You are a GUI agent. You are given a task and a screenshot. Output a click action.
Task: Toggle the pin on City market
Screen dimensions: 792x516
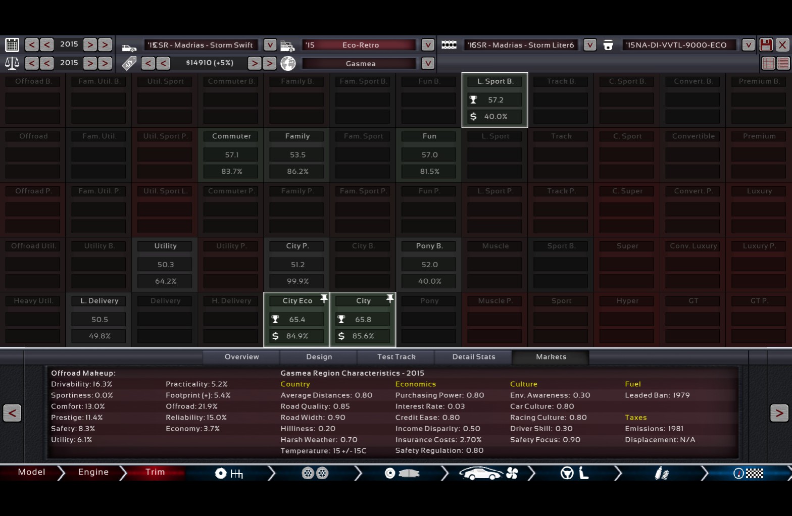[390, 299]
